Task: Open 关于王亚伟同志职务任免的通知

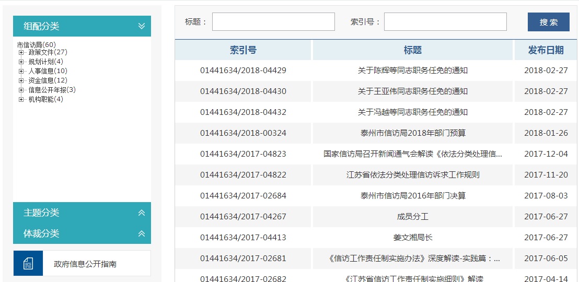Action: [x=413, y=91]
